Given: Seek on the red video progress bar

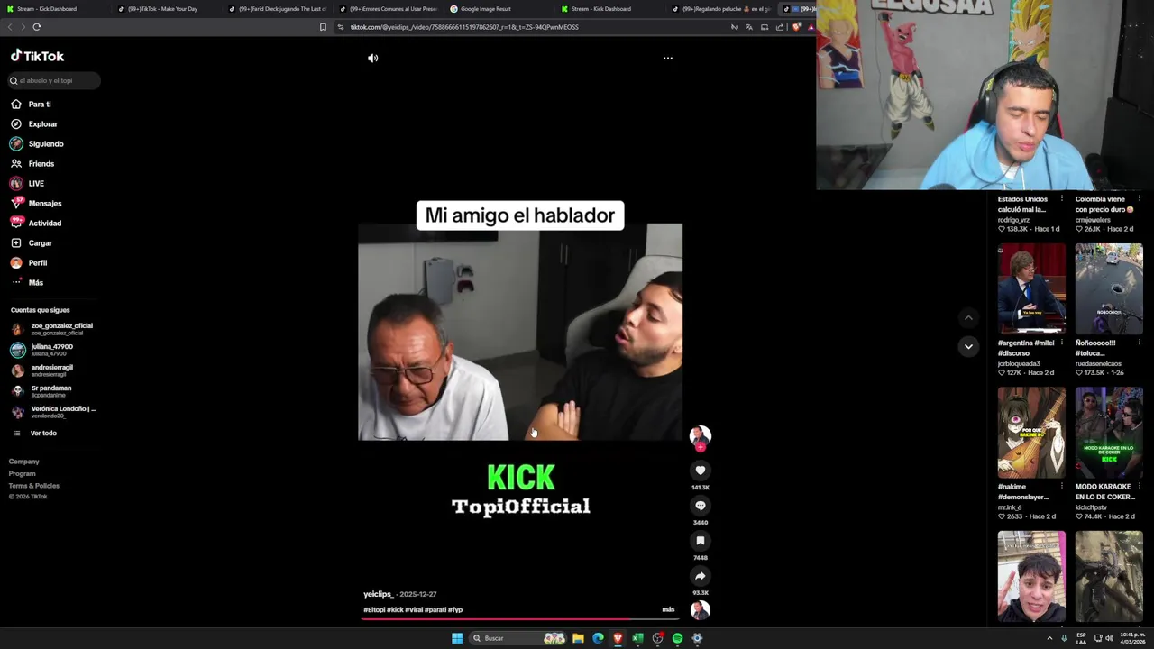Looking at the screenshot, I should tap(521, 619).
